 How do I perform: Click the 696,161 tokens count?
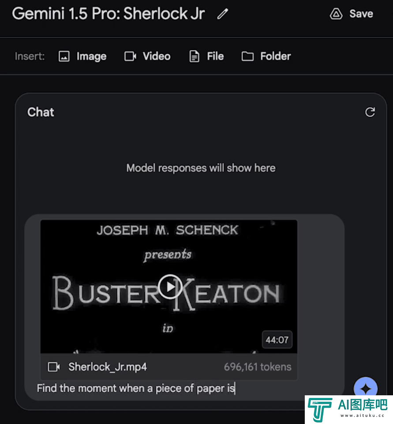[x=258, y=367]
